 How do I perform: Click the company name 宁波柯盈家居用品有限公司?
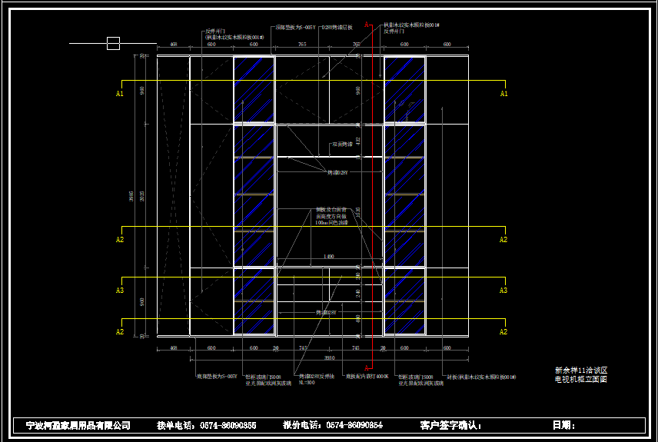click(78, 425)
